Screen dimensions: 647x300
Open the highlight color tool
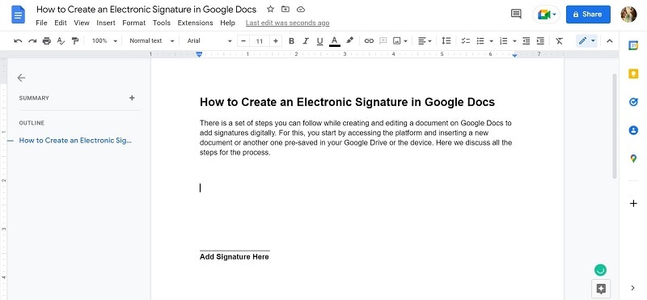pos(350,40)
